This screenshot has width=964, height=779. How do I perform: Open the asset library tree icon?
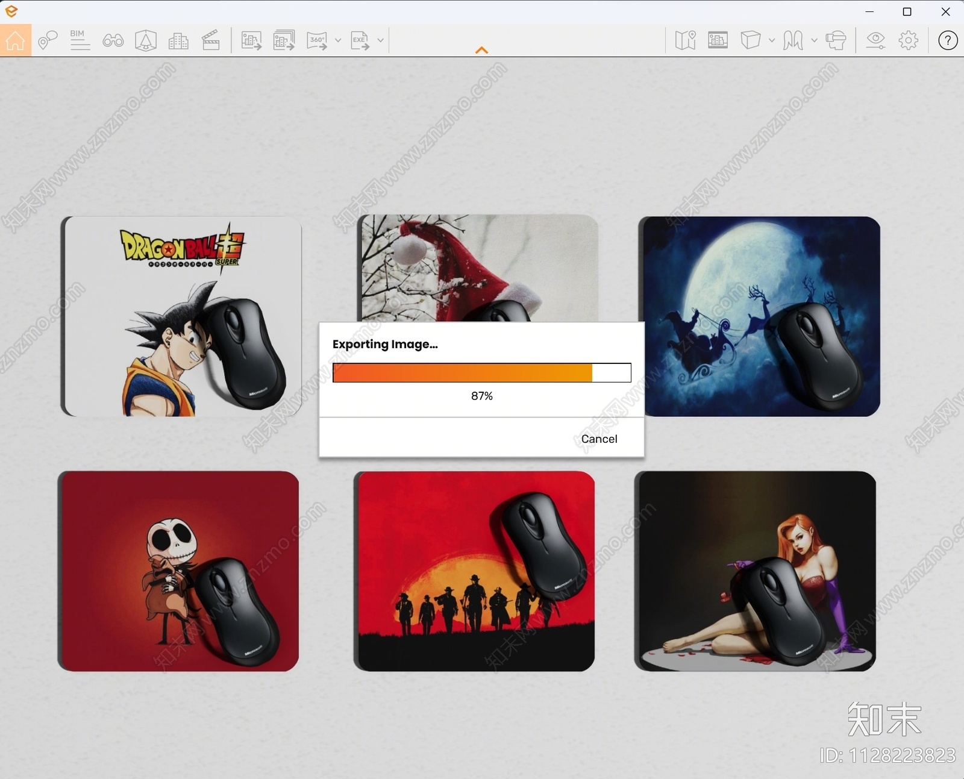(x=146, y=40)
